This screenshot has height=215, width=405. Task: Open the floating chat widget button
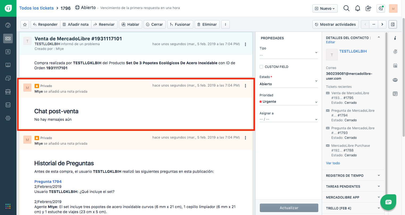[388, 202]
